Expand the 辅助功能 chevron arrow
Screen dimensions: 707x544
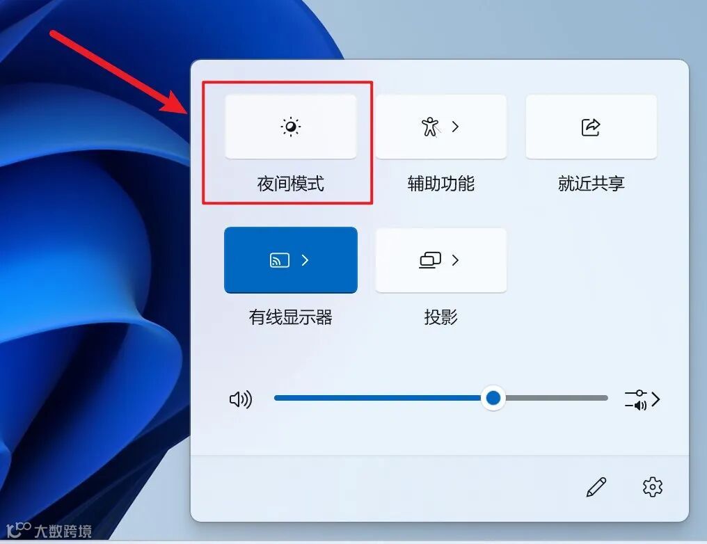click(x=455, y=127)
